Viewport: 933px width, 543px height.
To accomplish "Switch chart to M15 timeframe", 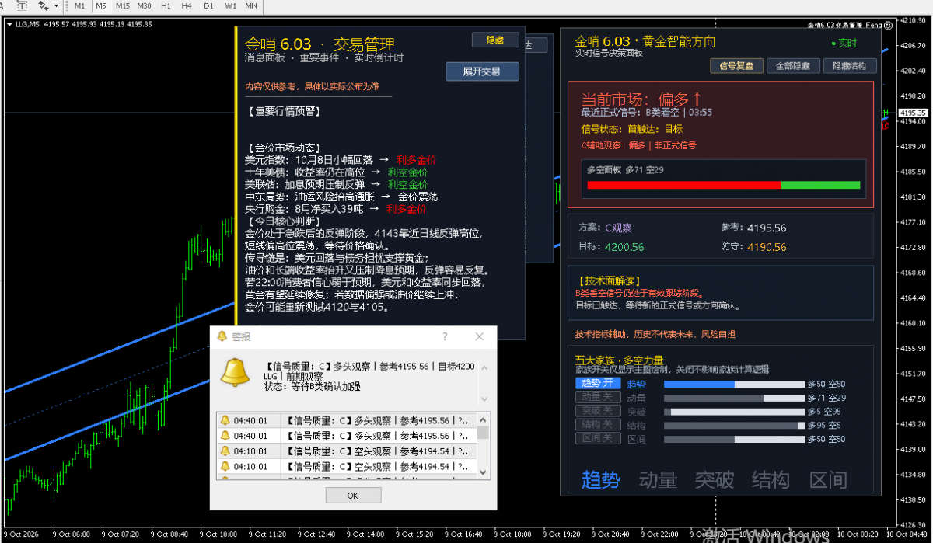I will [x=122, y=5].
